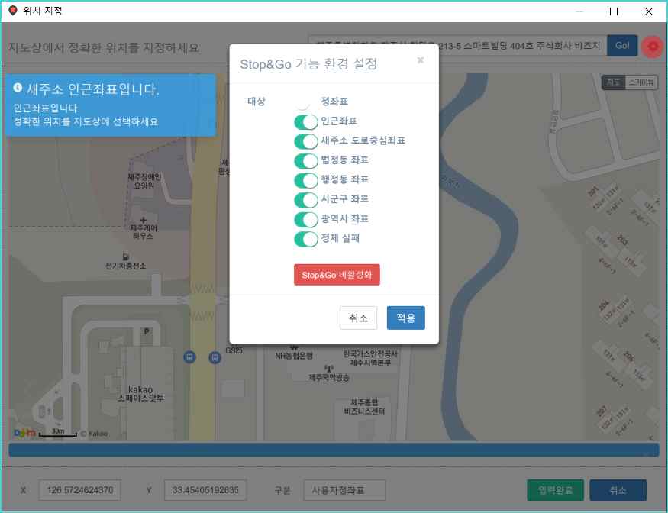Click the bottom blue 취소 button
The width and height of the screenshot is (668, 513).
pyautogui.click(x=618, y=490)
